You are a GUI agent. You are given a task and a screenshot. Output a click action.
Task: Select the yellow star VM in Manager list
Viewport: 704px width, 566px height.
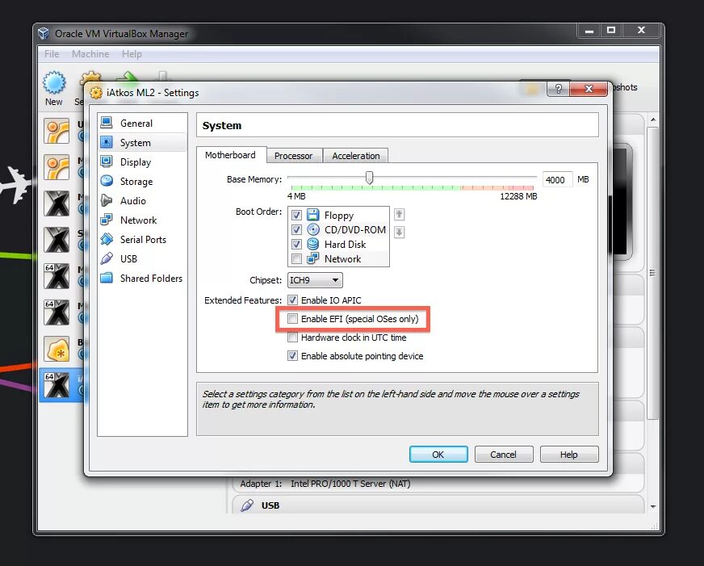[57, 349]
